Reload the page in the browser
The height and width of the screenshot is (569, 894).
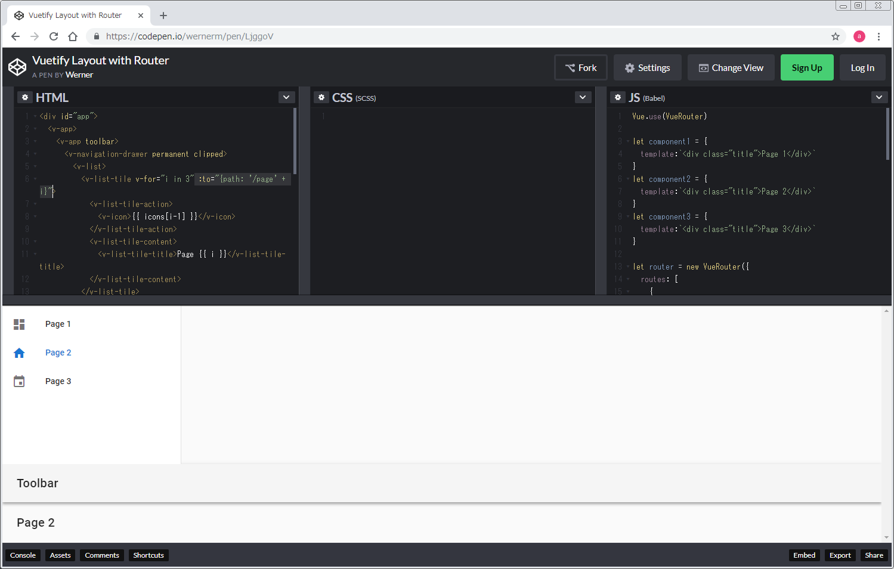click(54, 36)
